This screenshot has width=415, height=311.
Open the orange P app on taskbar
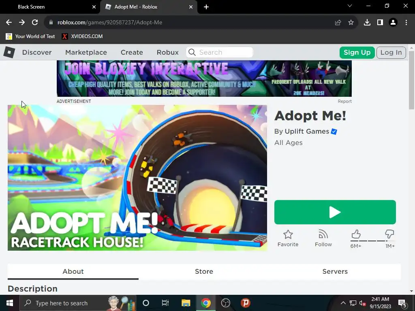[x=245, y=303]
